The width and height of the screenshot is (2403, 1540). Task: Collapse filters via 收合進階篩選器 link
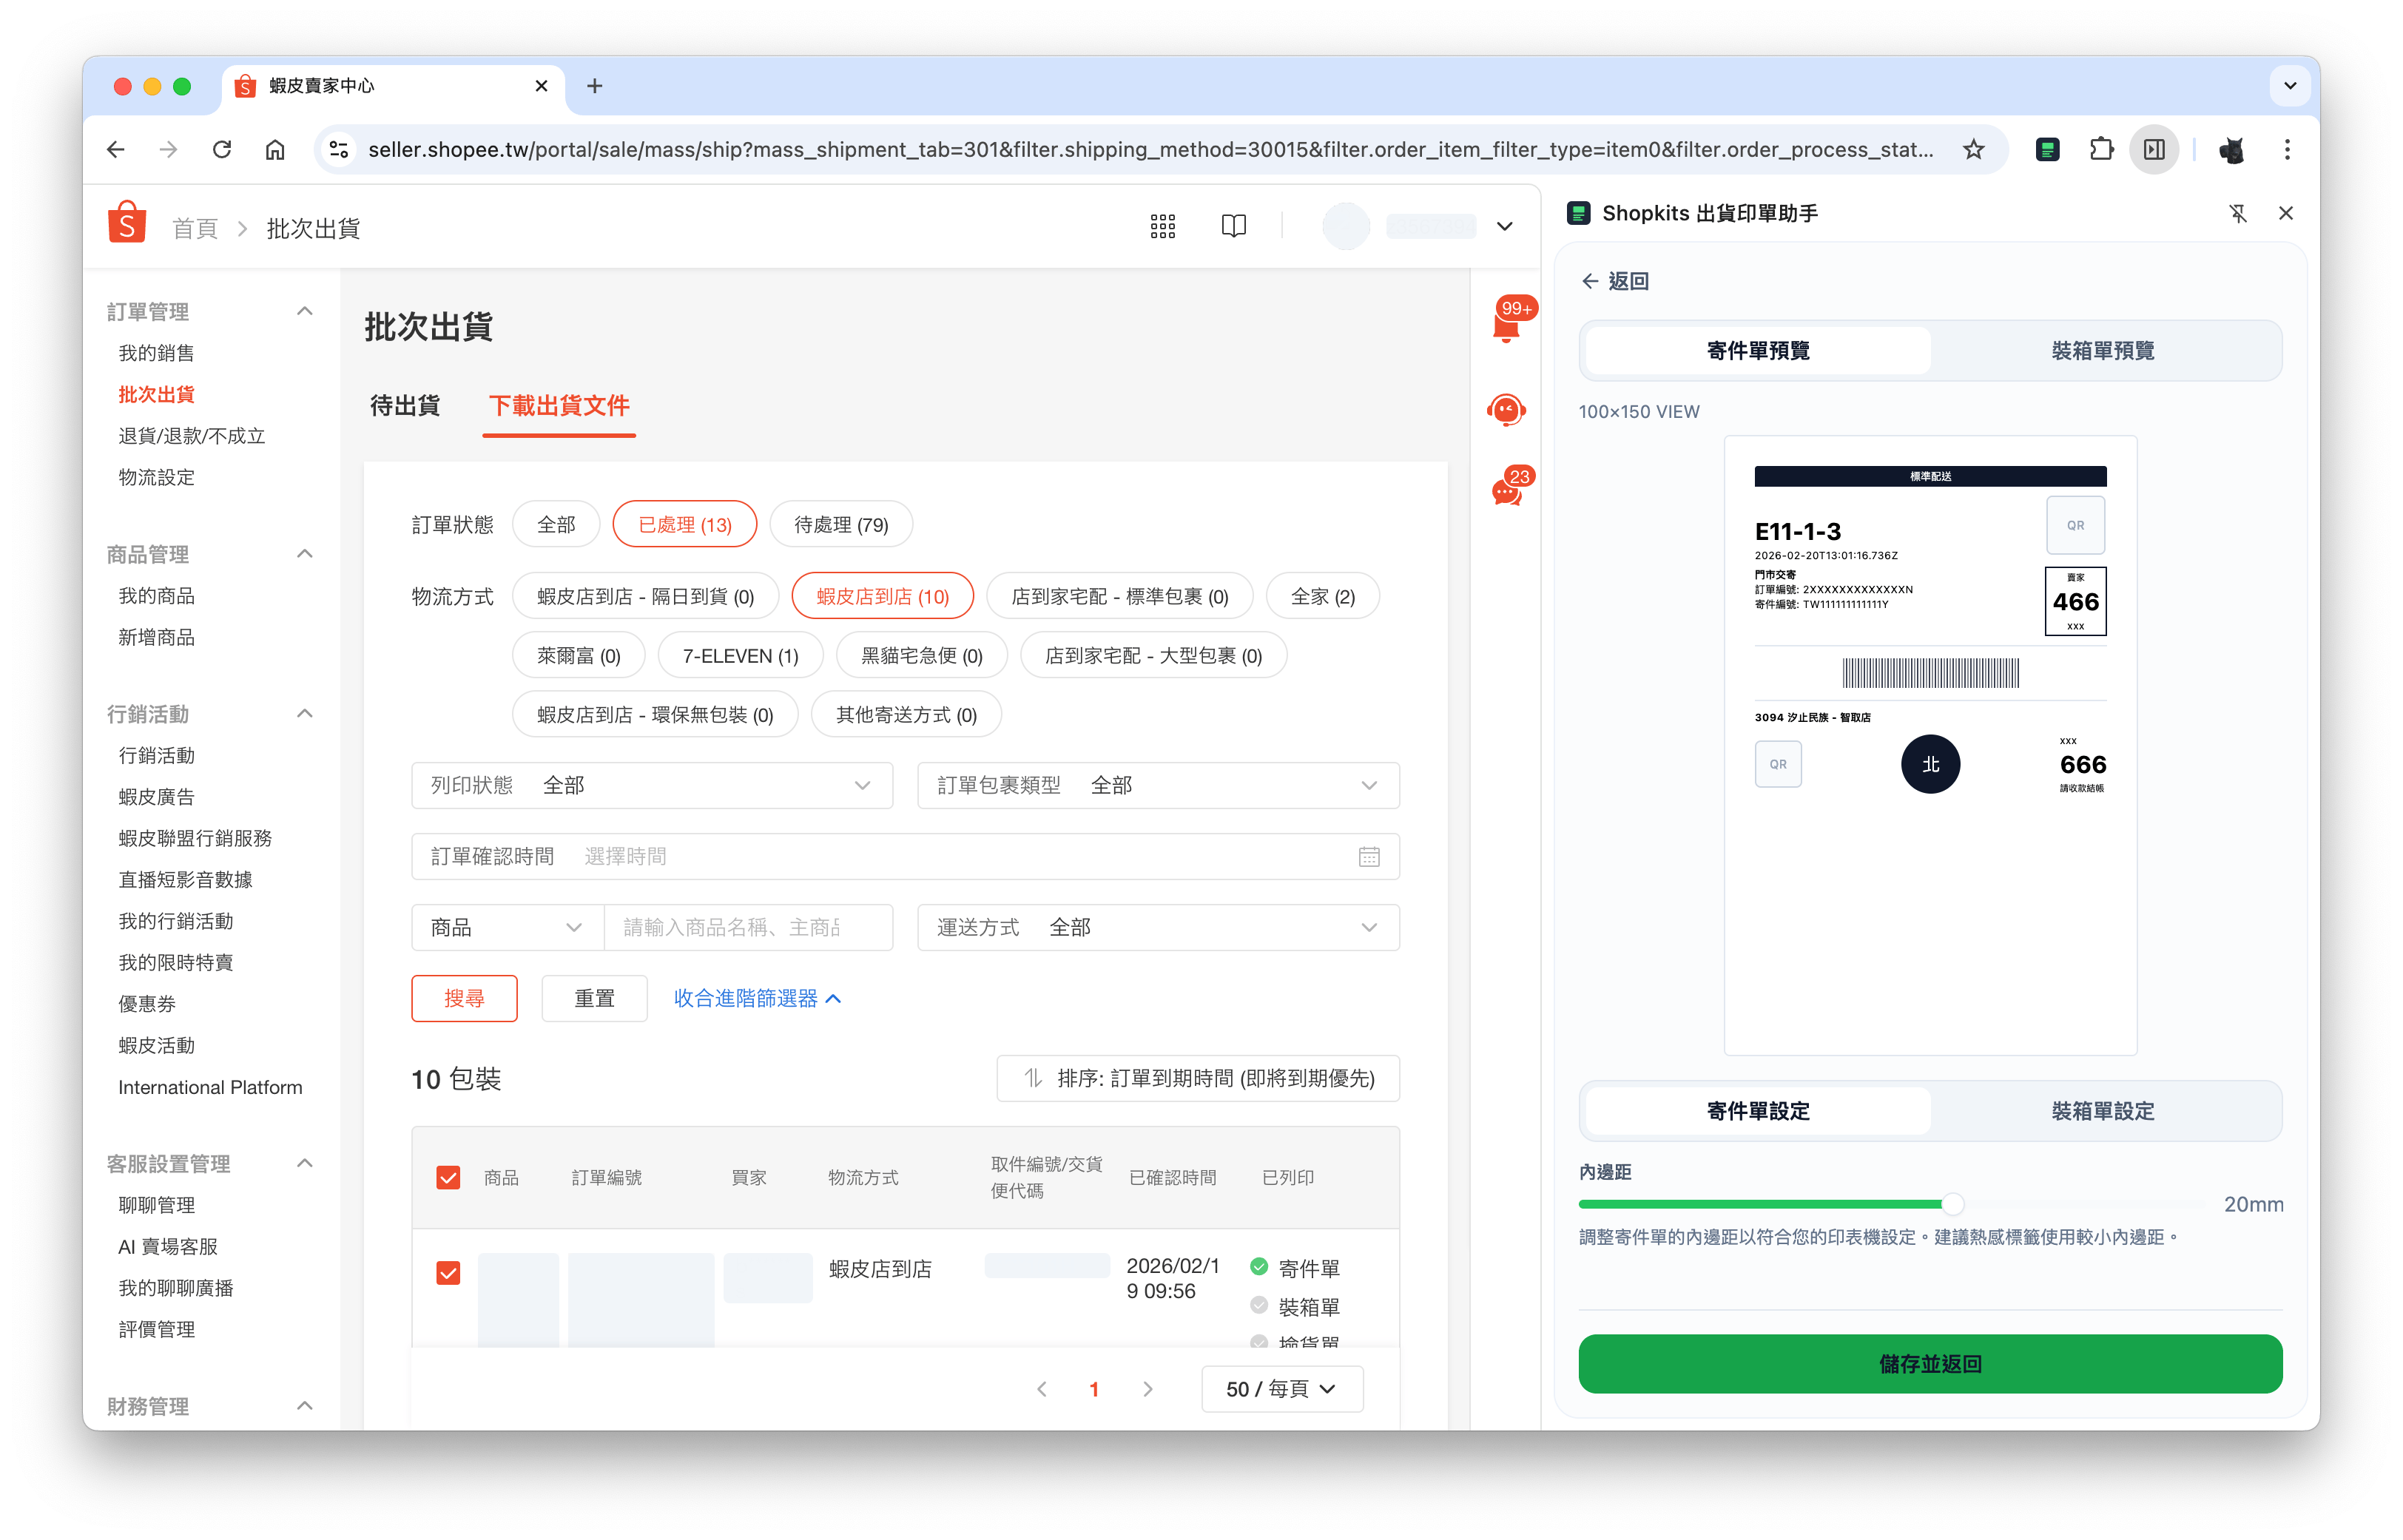click(x=757, y=999)
